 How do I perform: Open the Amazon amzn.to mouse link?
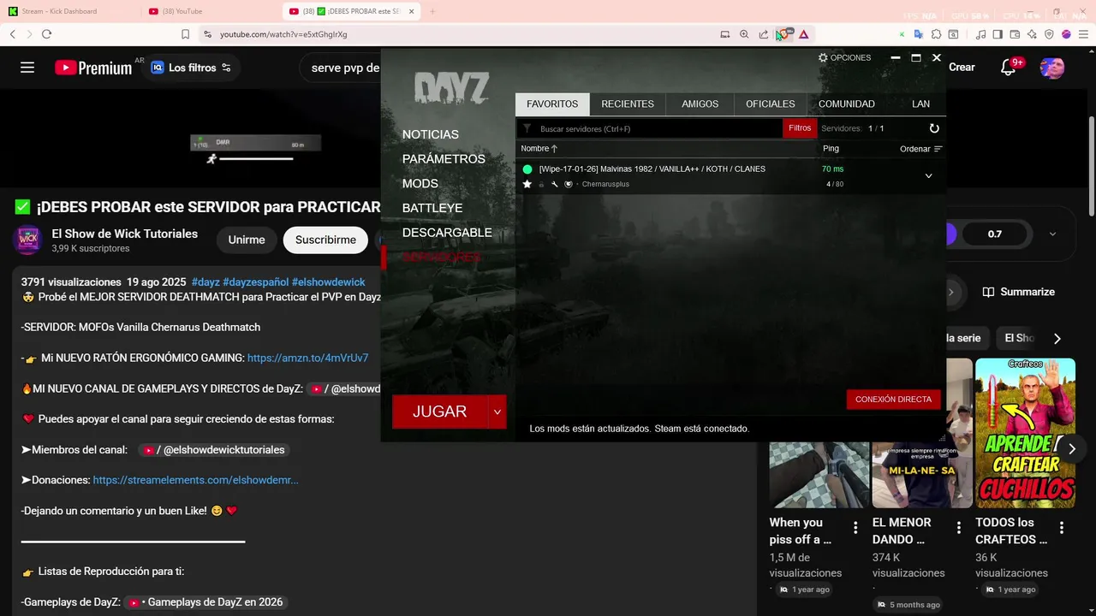click(308, 358)
